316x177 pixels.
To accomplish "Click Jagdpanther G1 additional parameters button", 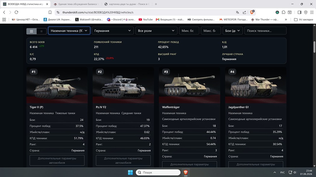I will point(256,164).
